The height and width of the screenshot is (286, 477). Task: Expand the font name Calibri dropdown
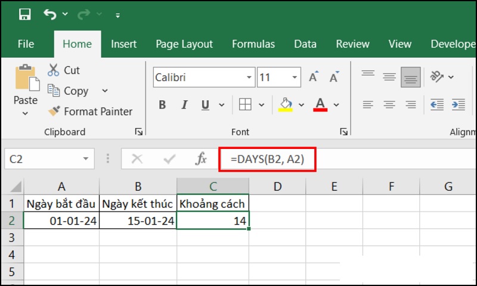249,77
